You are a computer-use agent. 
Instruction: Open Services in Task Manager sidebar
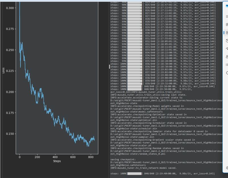tap(227, 73)
